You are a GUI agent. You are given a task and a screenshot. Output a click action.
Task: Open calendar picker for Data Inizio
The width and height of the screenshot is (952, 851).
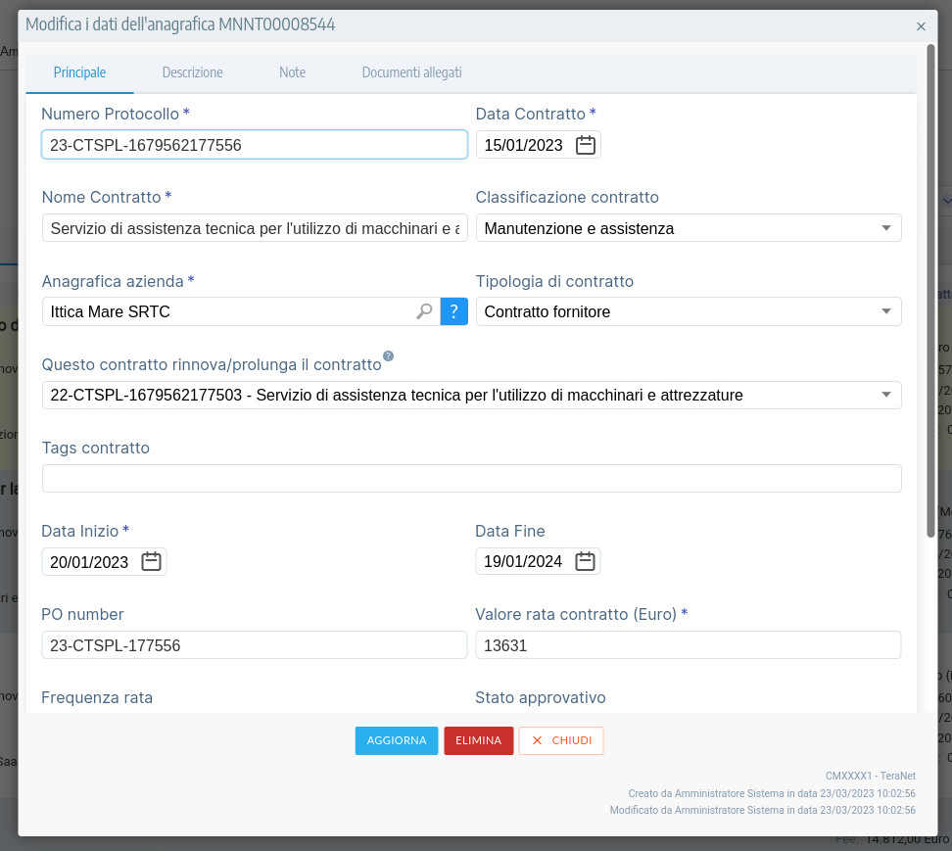pos(151,561)
